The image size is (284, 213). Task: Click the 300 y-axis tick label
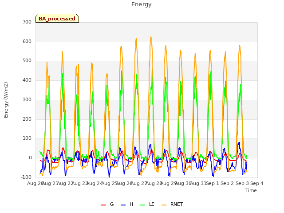coord(27,99)
